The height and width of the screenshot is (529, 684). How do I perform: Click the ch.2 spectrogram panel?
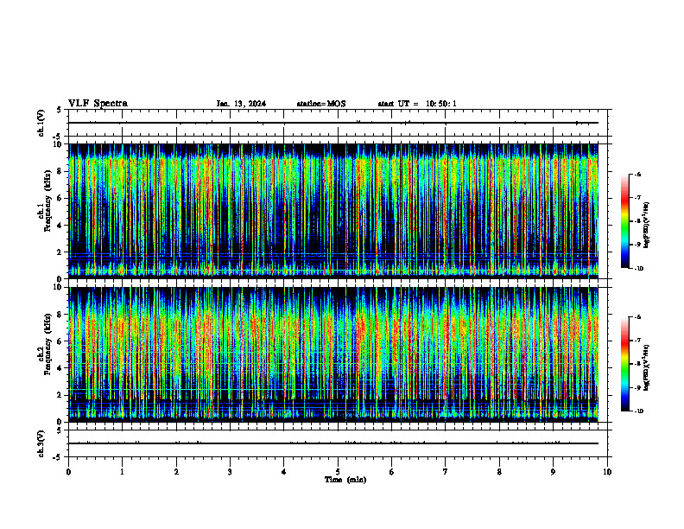333,354
